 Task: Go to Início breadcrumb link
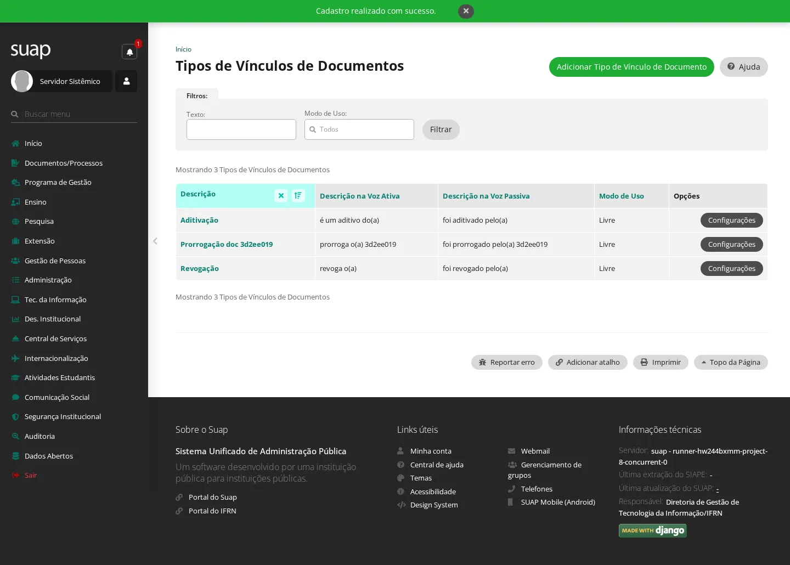(183, 49)
